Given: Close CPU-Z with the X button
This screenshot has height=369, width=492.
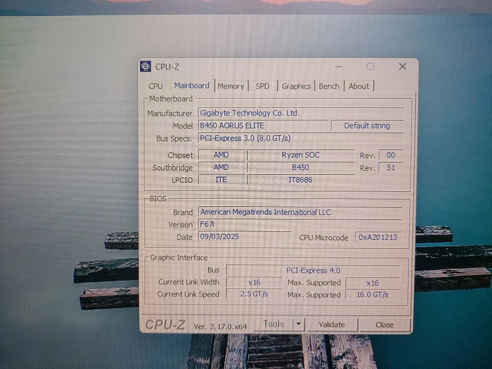Looking at the screenshot, I should (x=402, y=66).
